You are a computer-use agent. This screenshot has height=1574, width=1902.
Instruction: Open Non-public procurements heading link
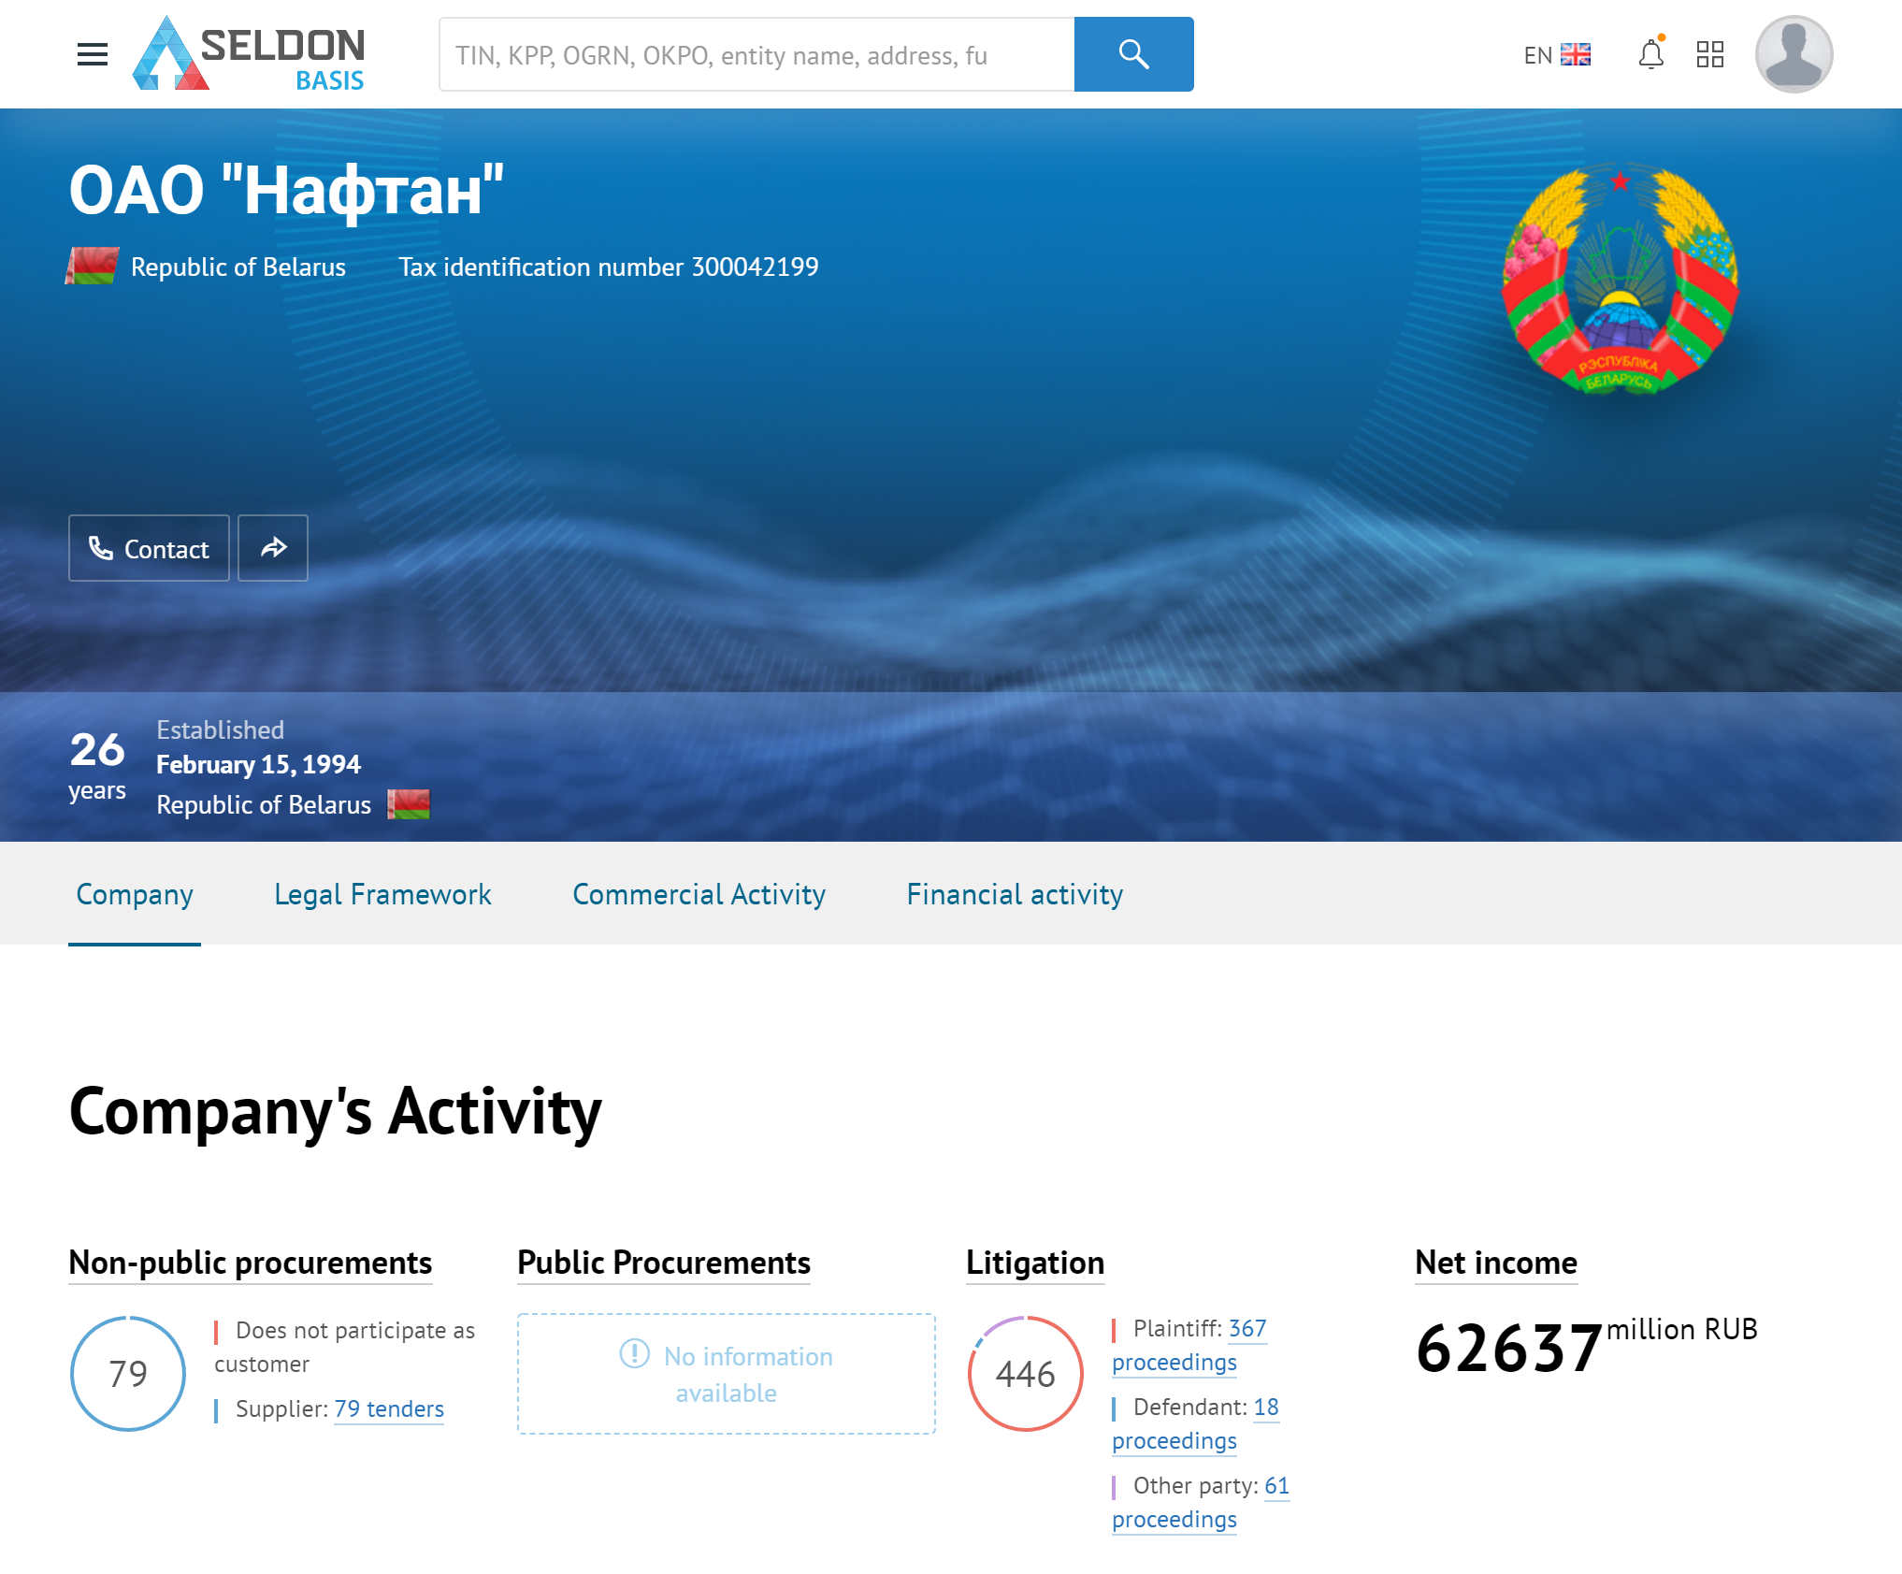click(251, 1263)
